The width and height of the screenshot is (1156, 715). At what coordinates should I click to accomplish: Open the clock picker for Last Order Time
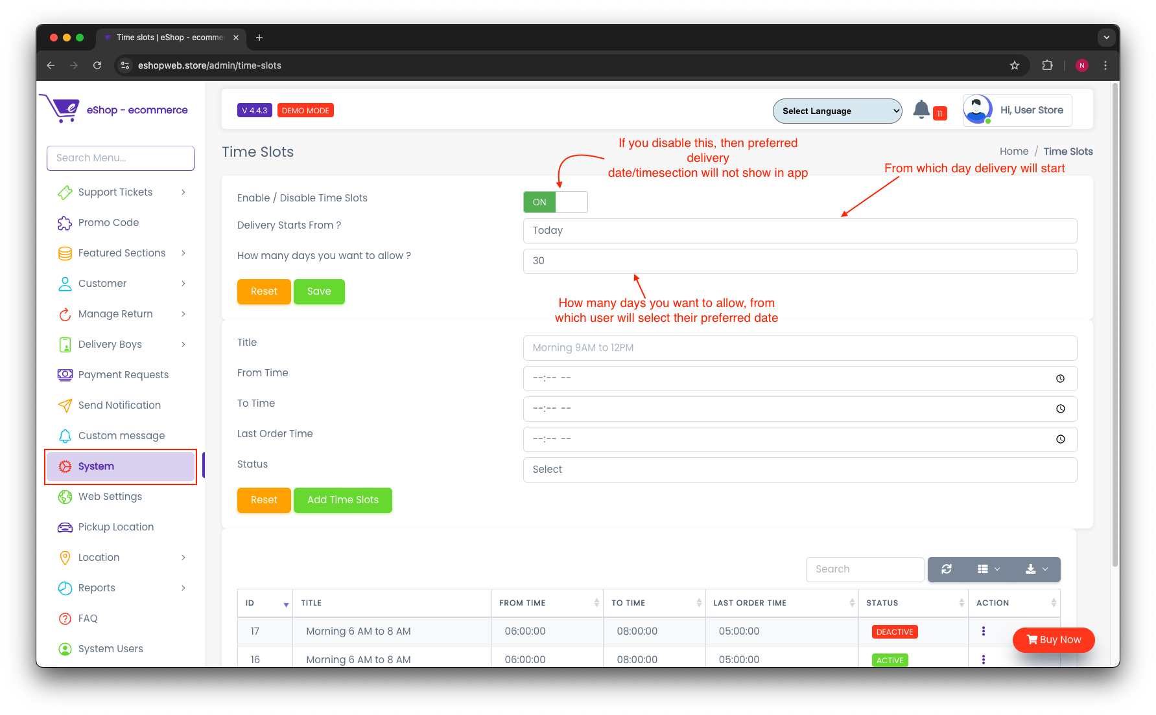pyautogui.click(x=1060, y=439)
